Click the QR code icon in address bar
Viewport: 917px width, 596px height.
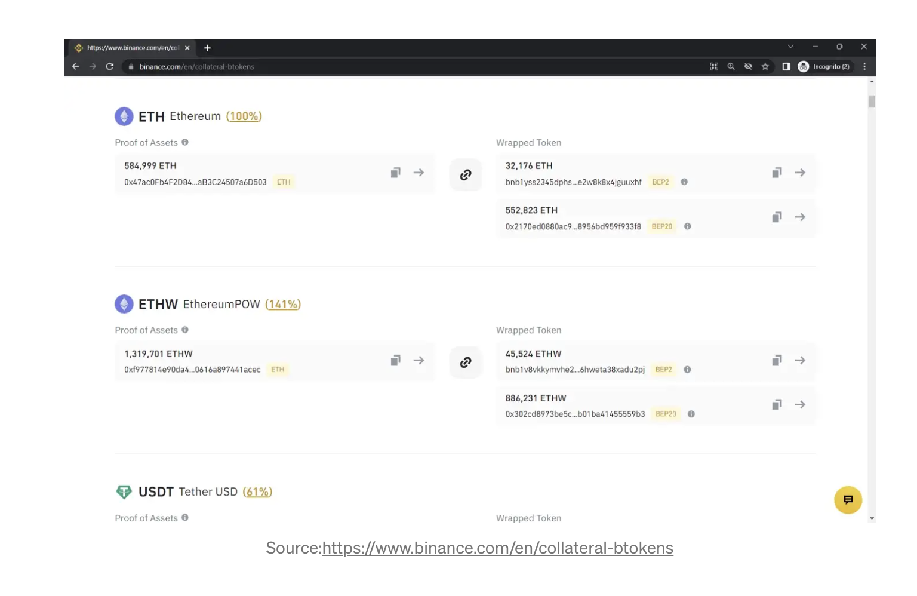(714, 66)
